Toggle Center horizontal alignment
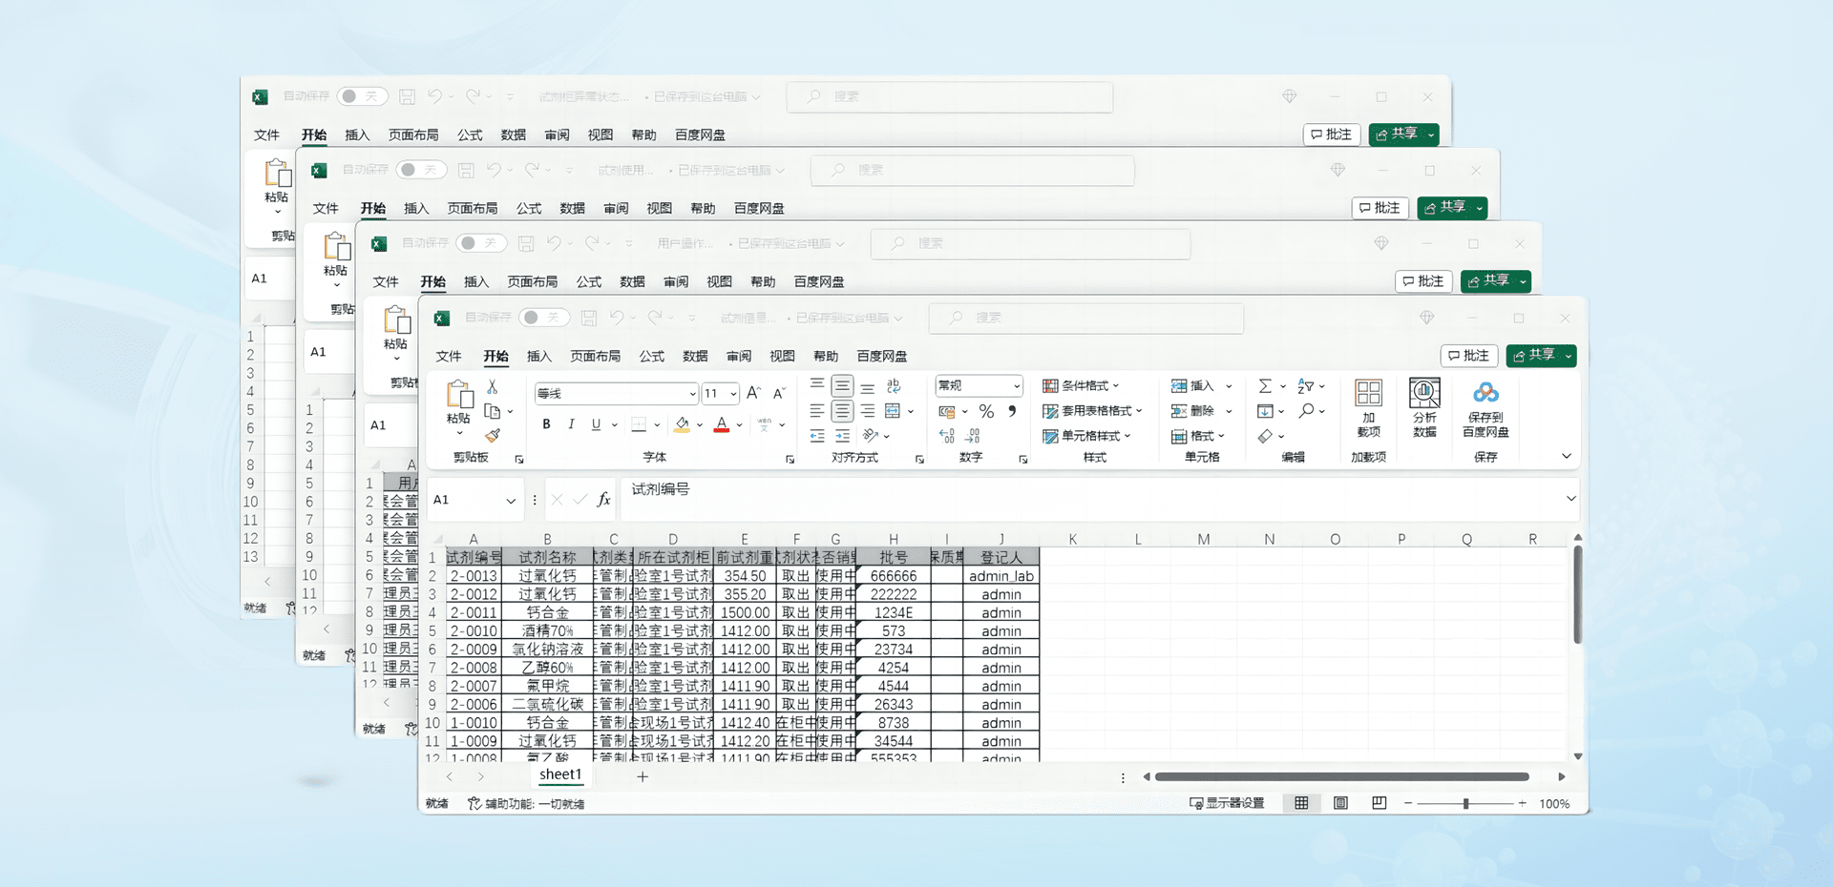The width and height of the screenshot is (1833, 887). point(842,411)
